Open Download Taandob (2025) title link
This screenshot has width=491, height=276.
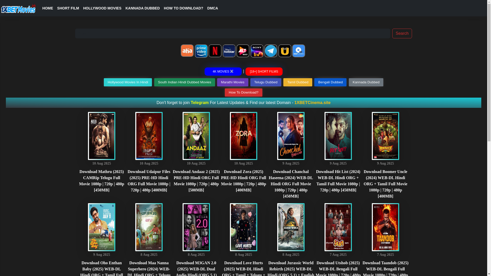[x=385, y=268]
